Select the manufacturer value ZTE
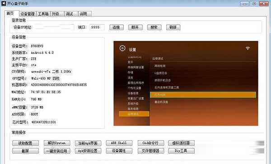 coord(33,59)
